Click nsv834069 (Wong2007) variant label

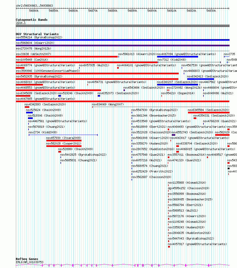(108, 104)
